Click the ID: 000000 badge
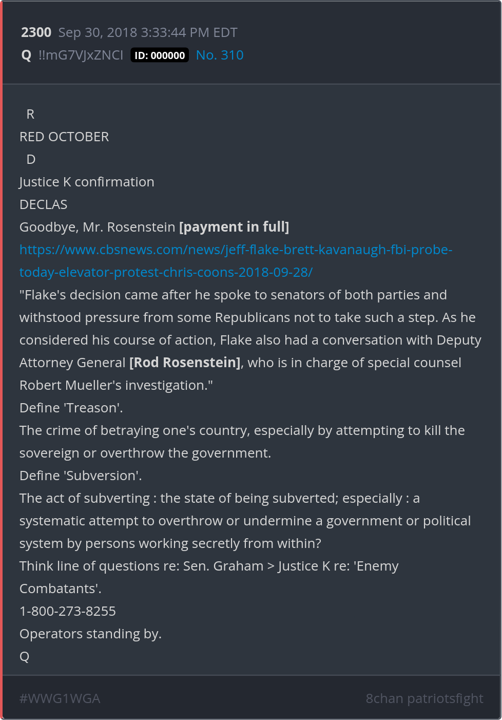Screen dimensions: 502x720 click(160, 55)
